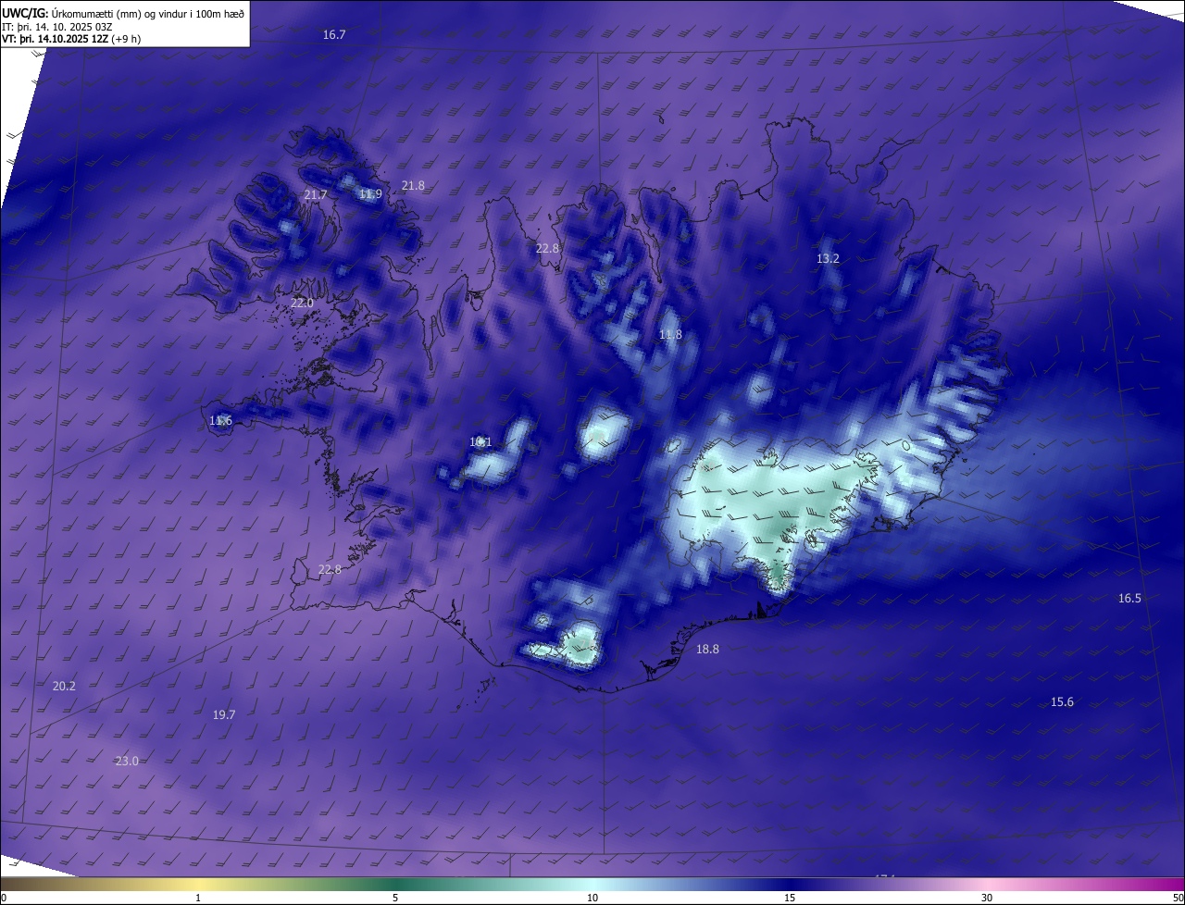1185x905 pixels.
Task: Click the 'IT: þri. 14. 10. 2025 03Z' line
Action: point(57,26)
